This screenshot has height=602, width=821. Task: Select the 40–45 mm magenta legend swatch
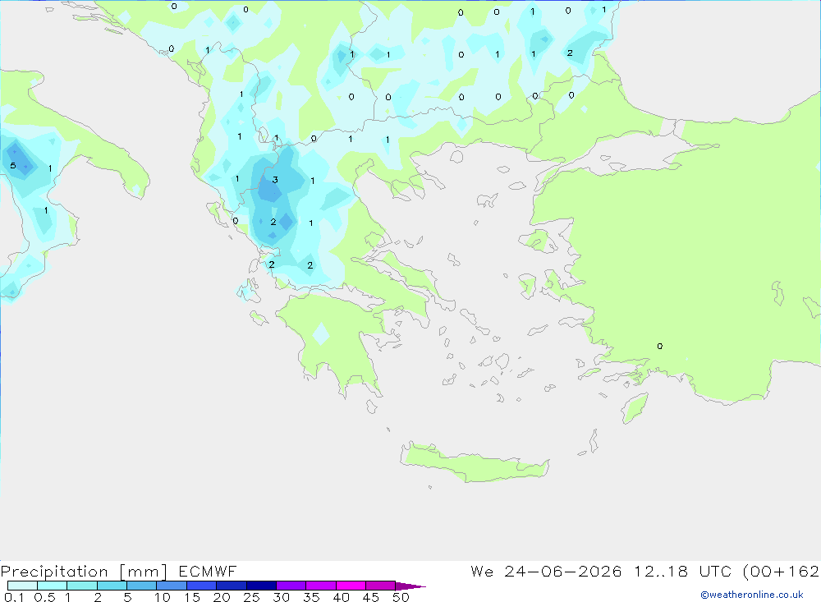[351, 586]
